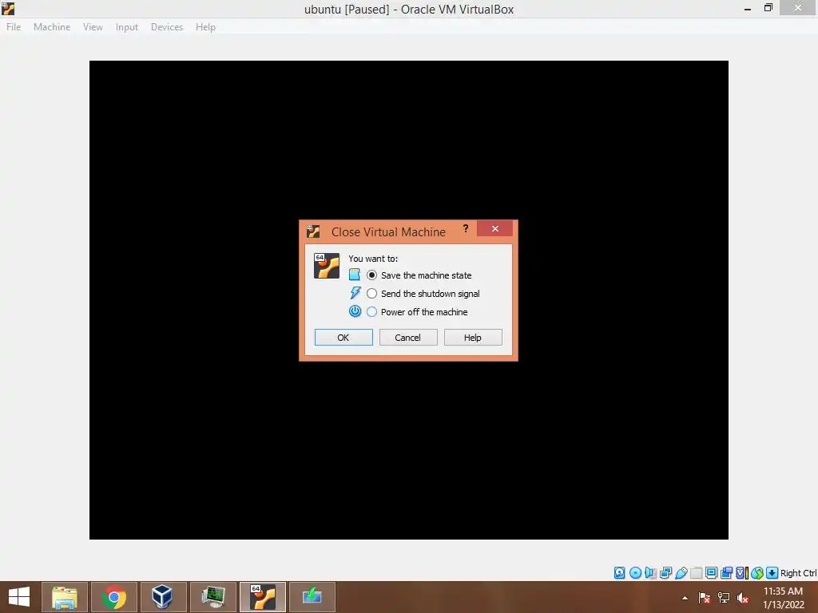Click the running ubuntu VM taskbar icon
The image size is (818, 613).
[x=263, y=597]
